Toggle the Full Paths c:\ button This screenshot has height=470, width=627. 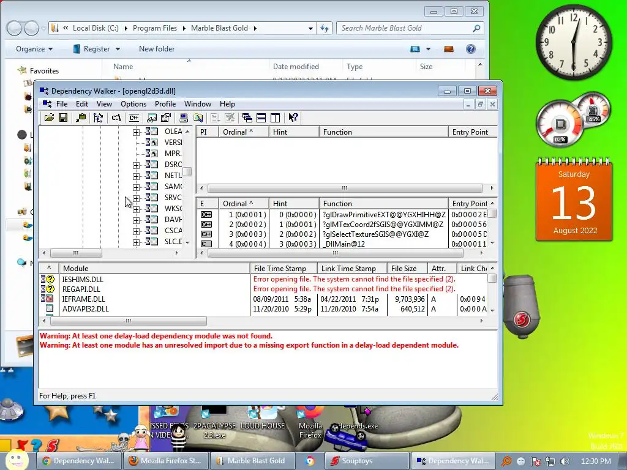click(116, 117)
